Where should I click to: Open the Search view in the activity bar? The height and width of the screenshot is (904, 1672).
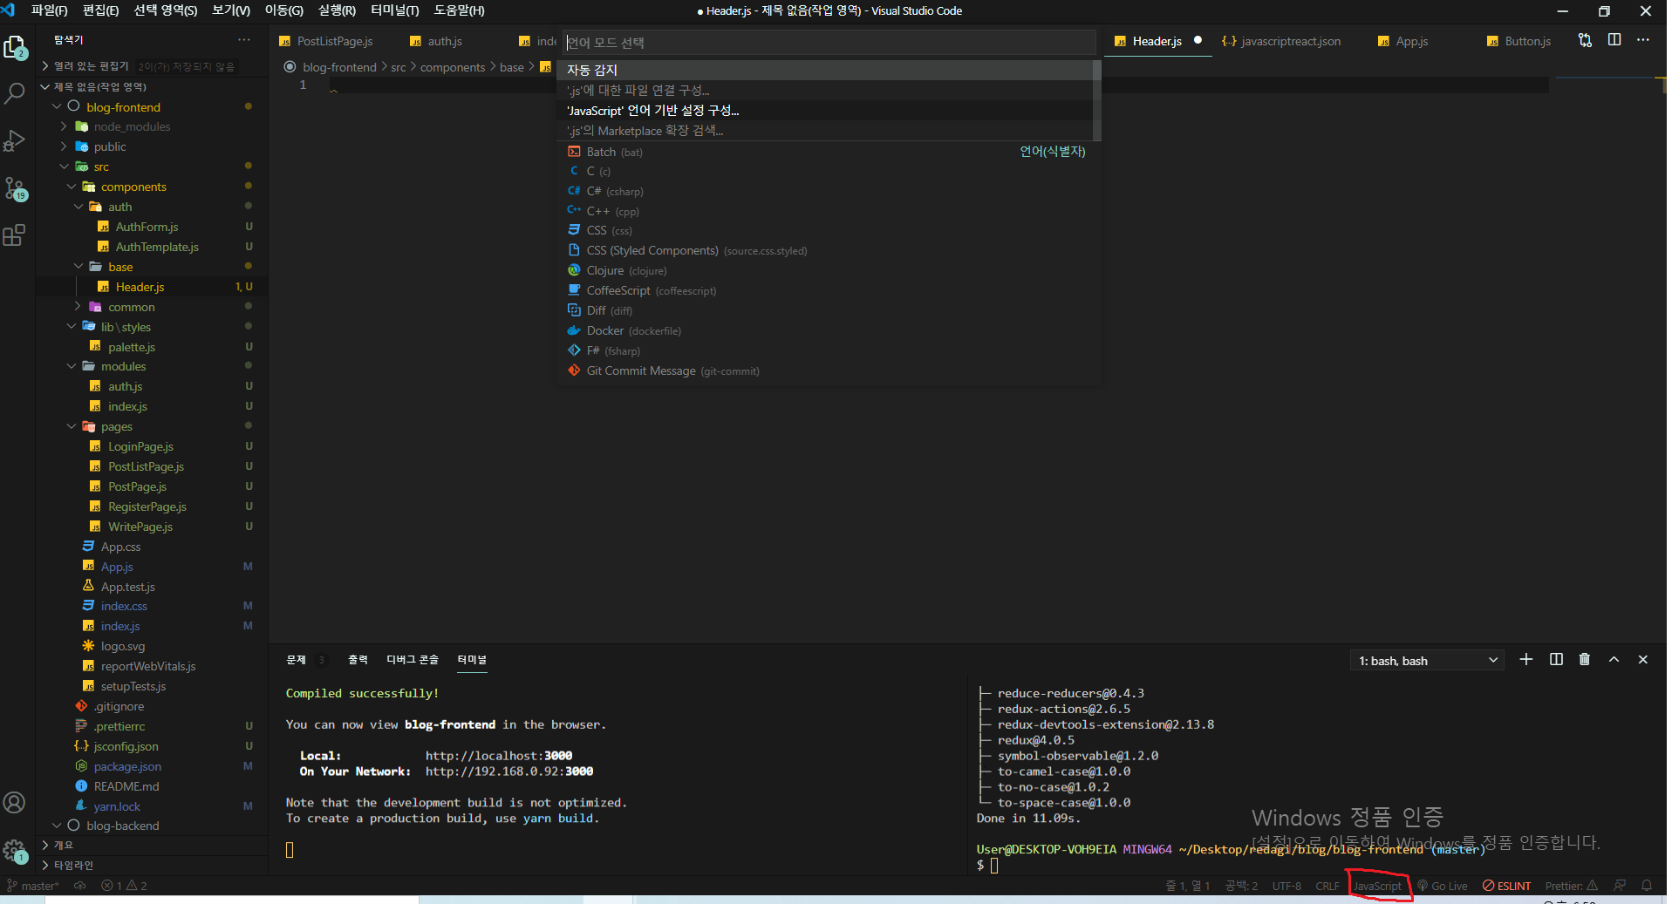coord(15,93)
